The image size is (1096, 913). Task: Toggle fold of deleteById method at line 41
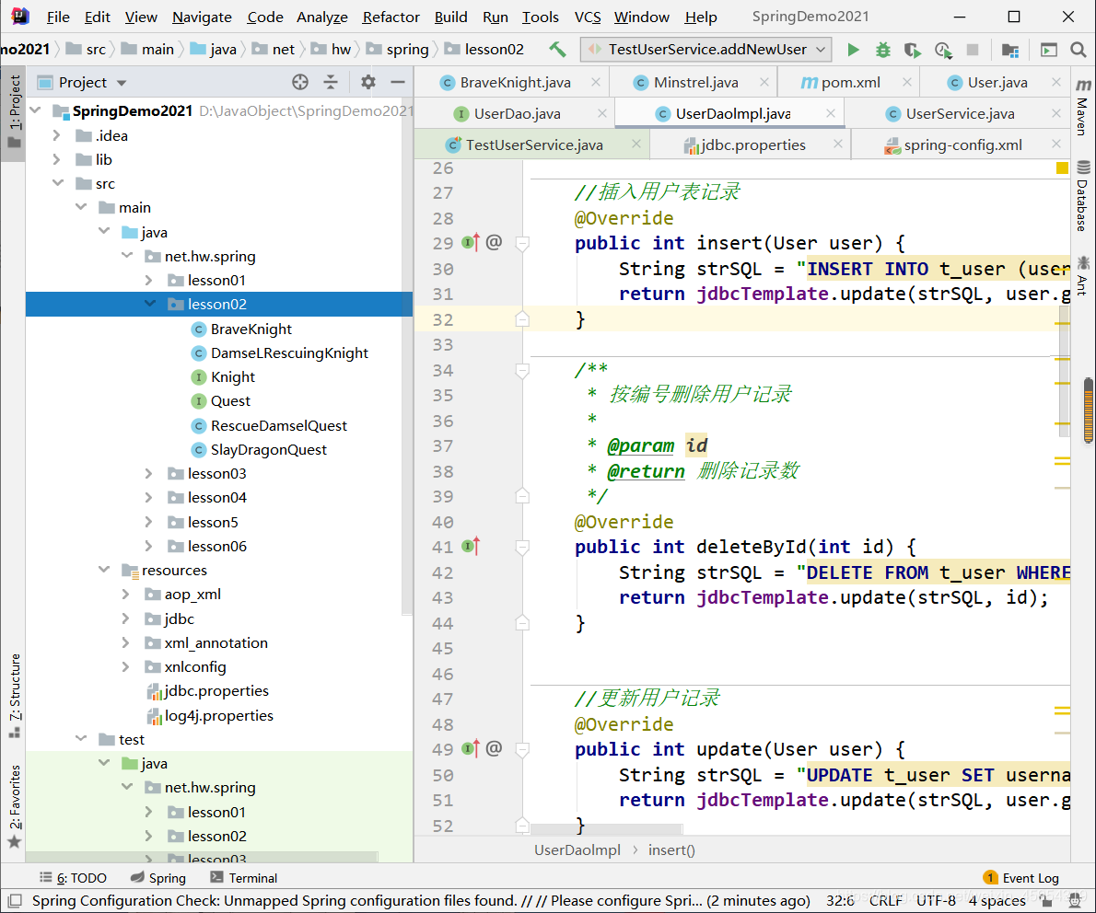(522, 547)
